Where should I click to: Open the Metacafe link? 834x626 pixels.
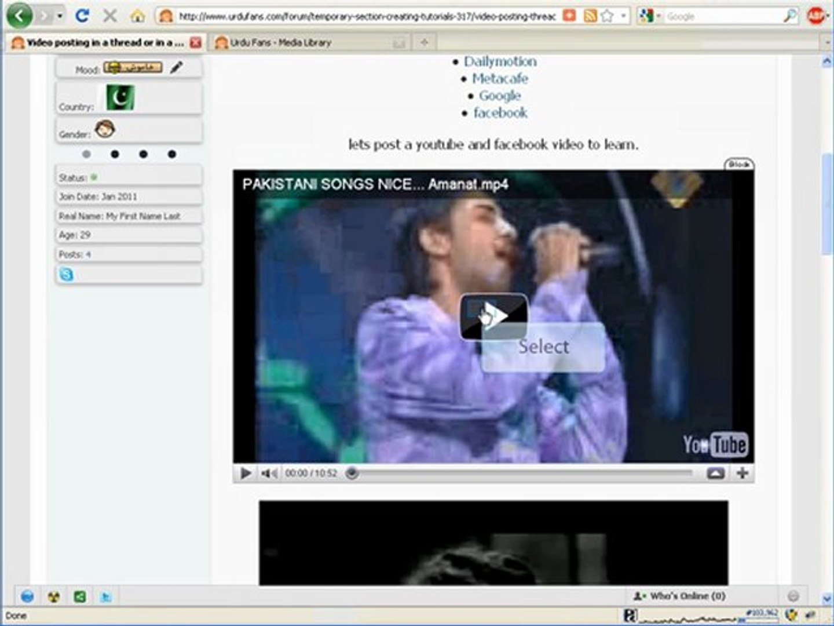(500, 78)
